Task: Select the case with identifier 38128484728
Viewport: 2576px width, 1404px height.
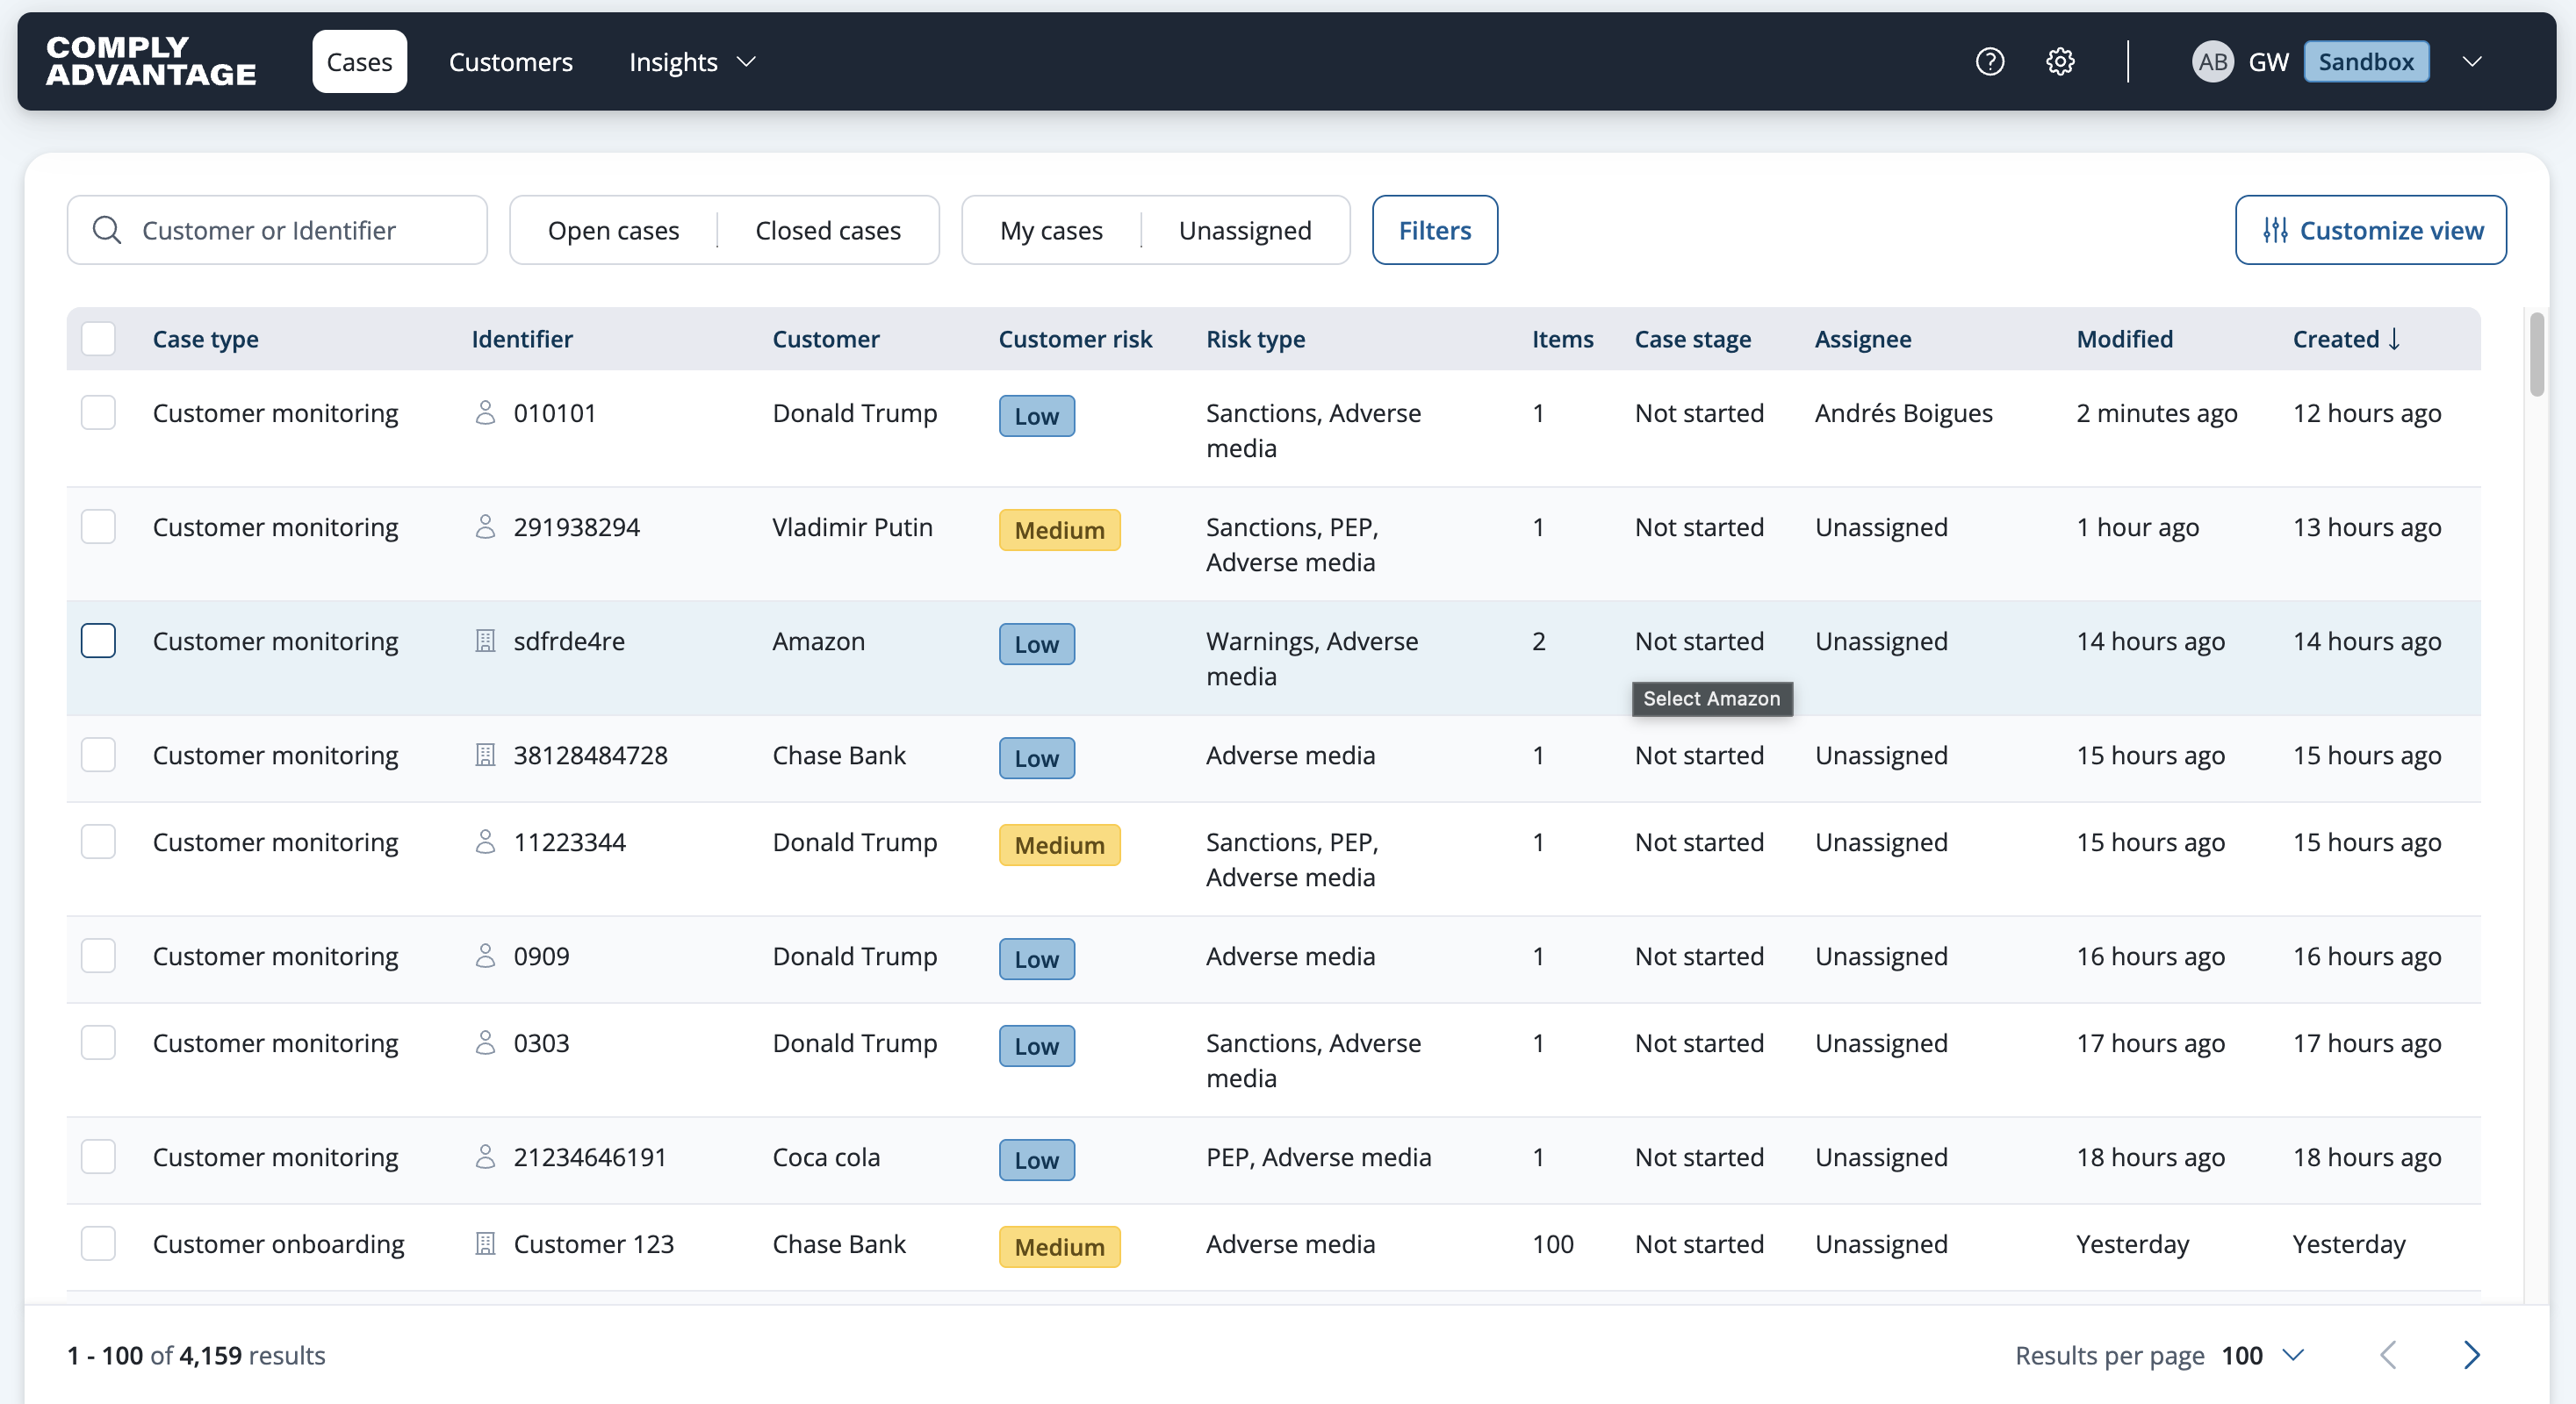Action: [98, 755]
